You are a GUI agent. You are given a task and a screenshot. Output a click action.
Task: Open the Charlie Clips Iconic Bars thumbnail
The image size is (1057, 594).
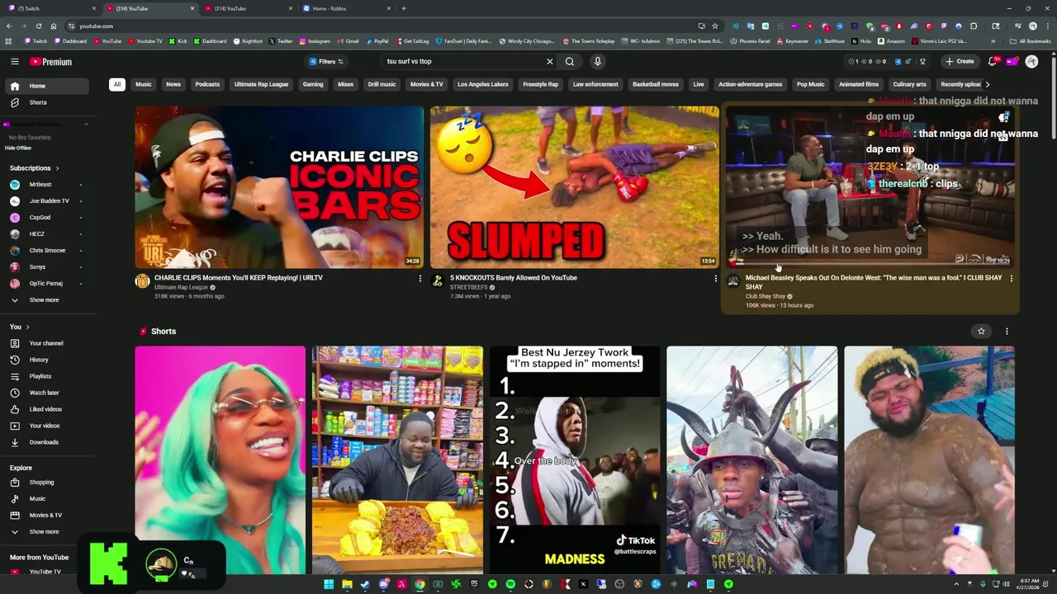click(279, 187)
